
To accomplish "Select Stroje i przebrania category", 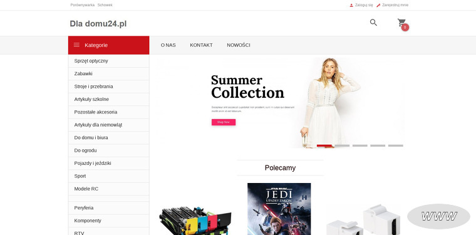I will [109, 86].
